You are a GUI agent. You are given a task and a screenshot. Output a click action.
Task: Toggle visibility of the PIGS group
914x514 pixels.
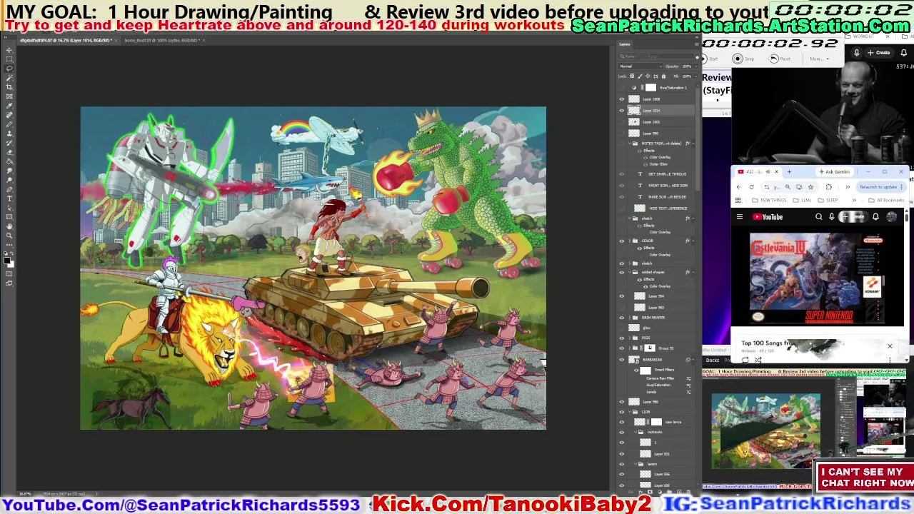(x=622, y=338)
